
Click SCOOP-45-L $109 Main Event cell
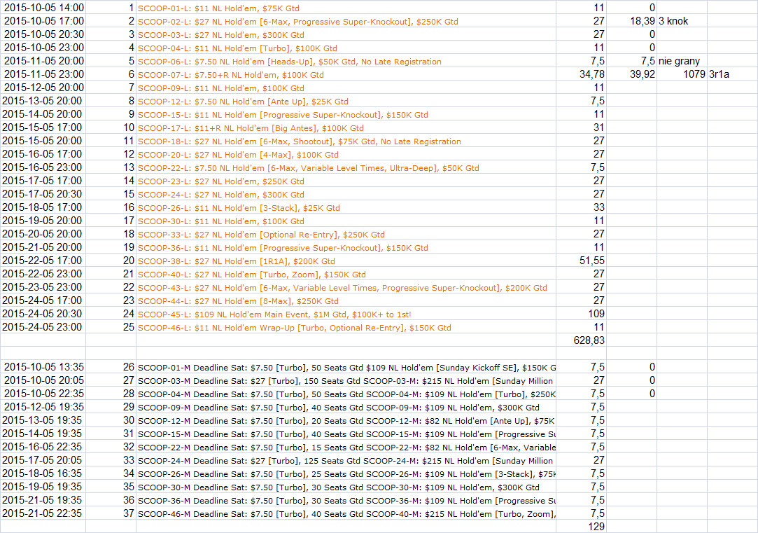pos(346,314)
